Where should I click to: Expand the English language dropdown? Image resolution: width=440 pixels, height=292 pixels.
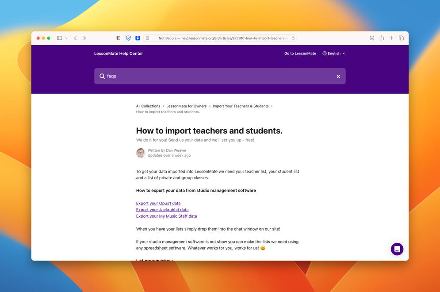pyautogui.click(x=333, y=54)
